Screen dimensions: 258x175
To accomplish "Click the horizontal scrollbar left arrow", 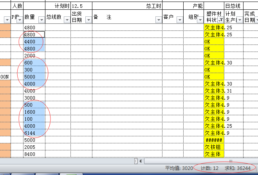I will tap(141, 161).
